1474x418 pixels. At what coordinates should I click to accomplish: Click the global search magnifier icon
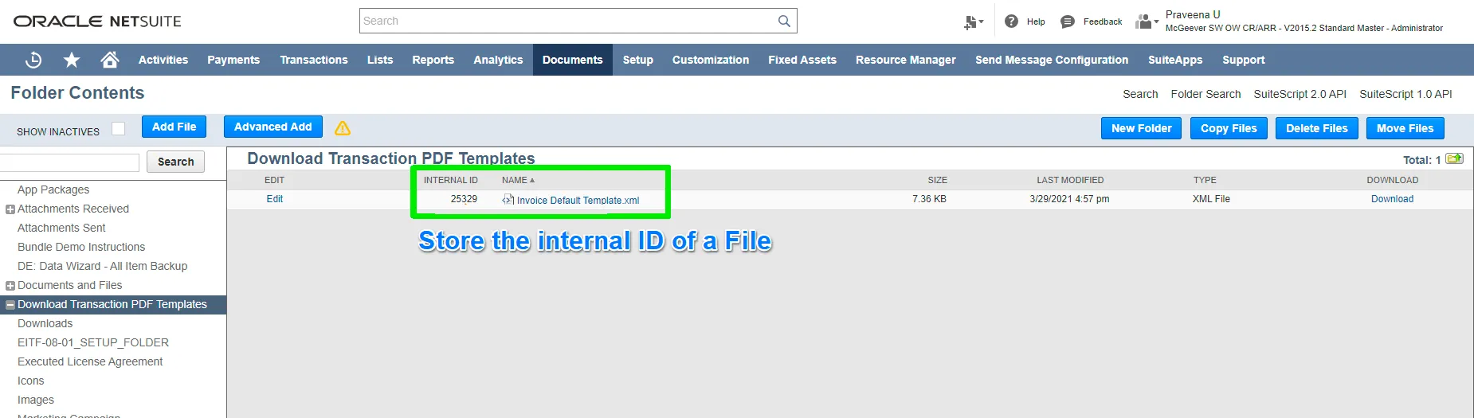click(784, 21)
